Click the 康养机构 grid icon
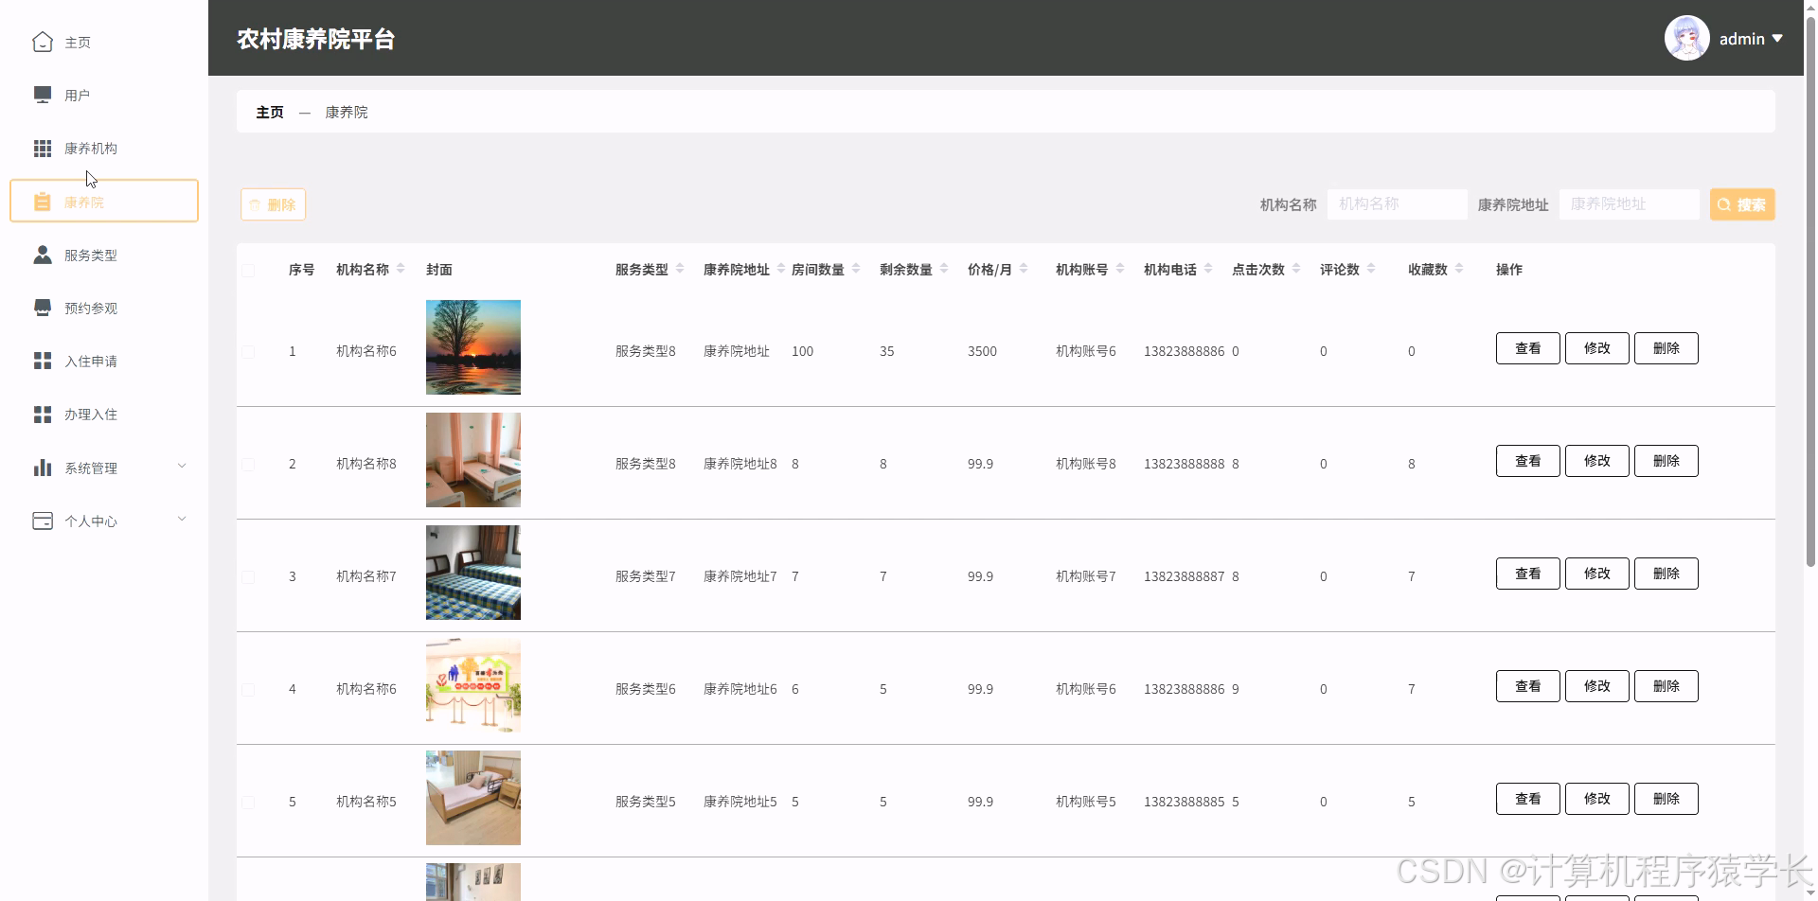 (x=43, y=149)
